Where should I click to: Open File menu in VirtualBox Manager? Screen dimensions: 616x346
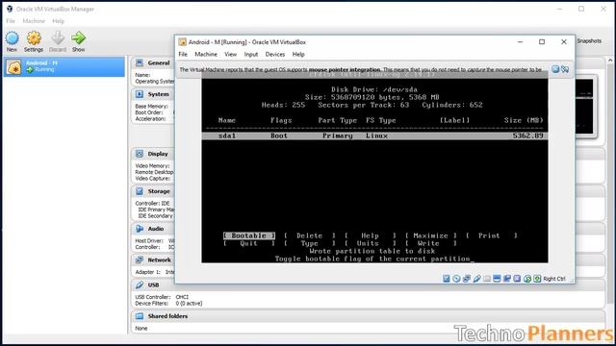[x=11, y=21]
